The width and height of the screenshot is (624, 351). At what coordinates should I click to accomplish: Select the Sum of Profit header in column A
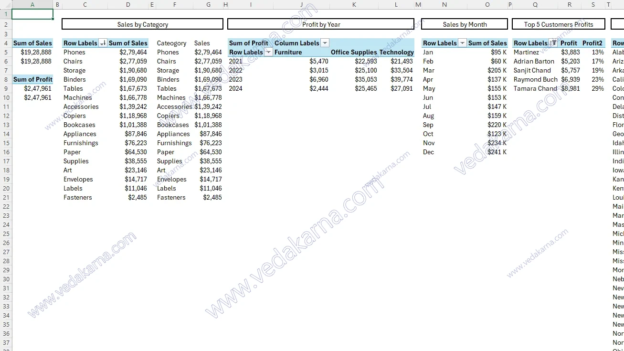32,79
